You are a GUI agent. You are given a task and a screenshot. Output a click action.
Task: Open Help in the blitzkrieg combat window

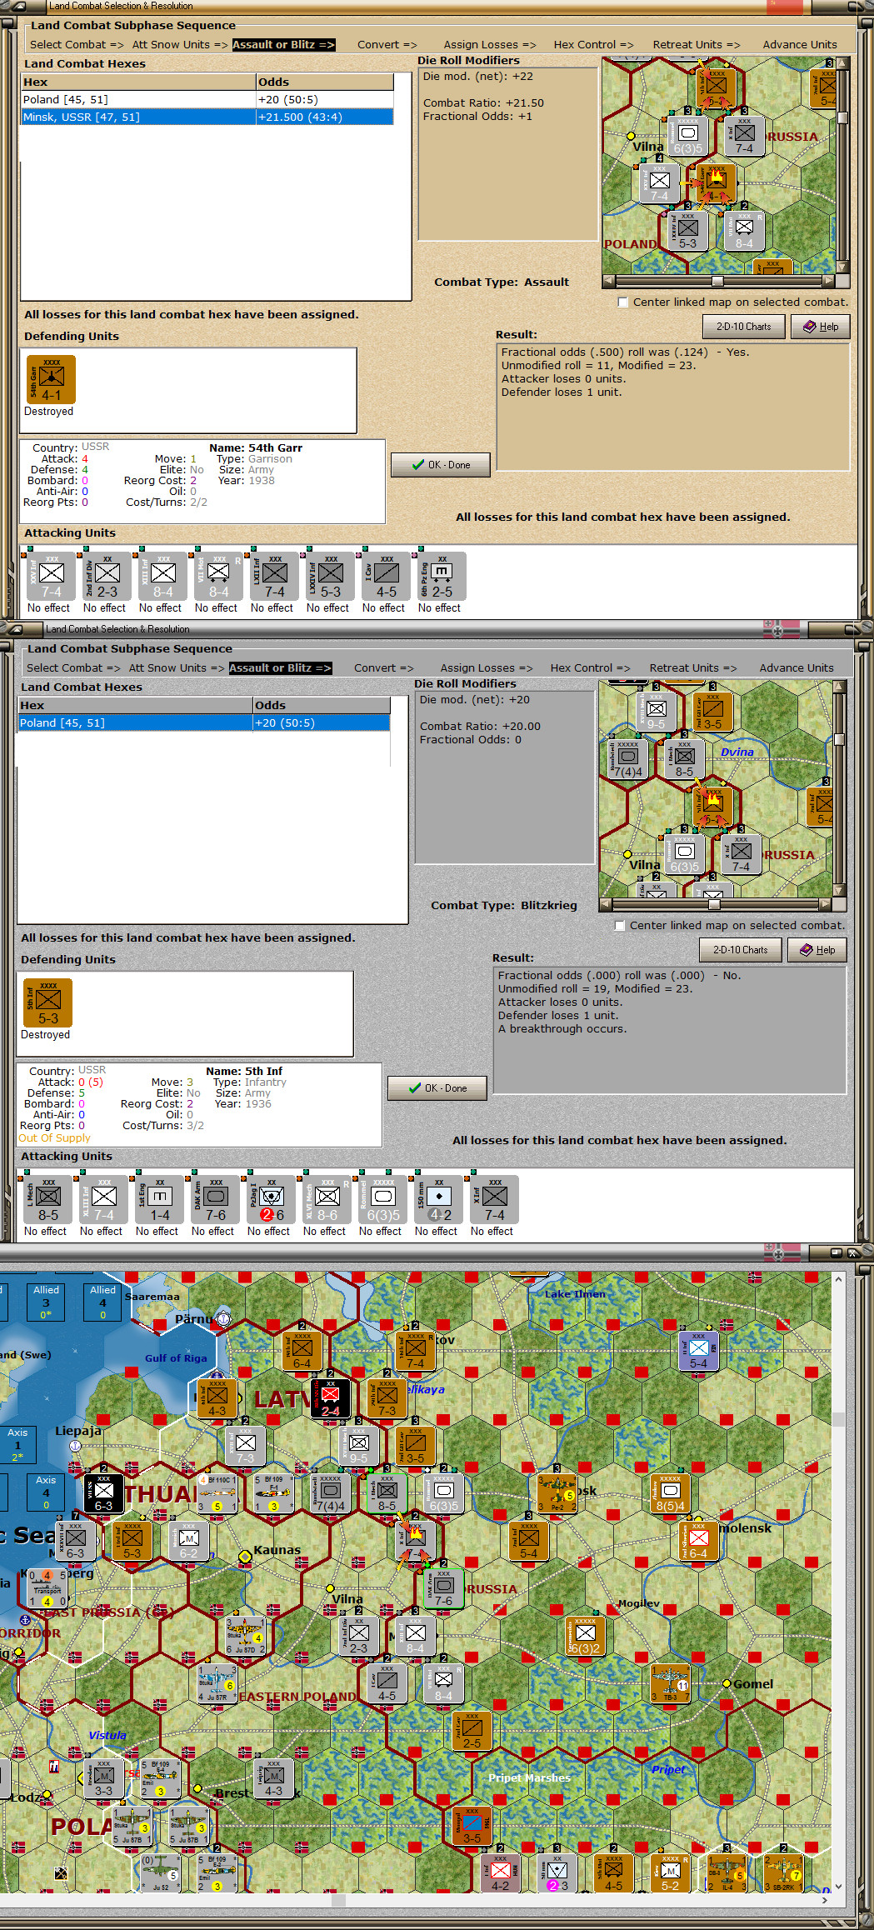[817, 950]
